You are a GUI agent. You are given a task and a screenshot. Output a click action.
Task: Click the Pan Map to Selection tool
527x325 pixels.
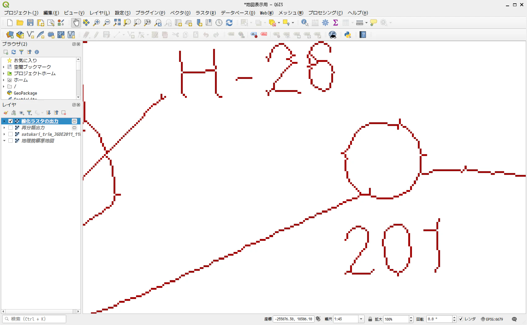[86, 23]
